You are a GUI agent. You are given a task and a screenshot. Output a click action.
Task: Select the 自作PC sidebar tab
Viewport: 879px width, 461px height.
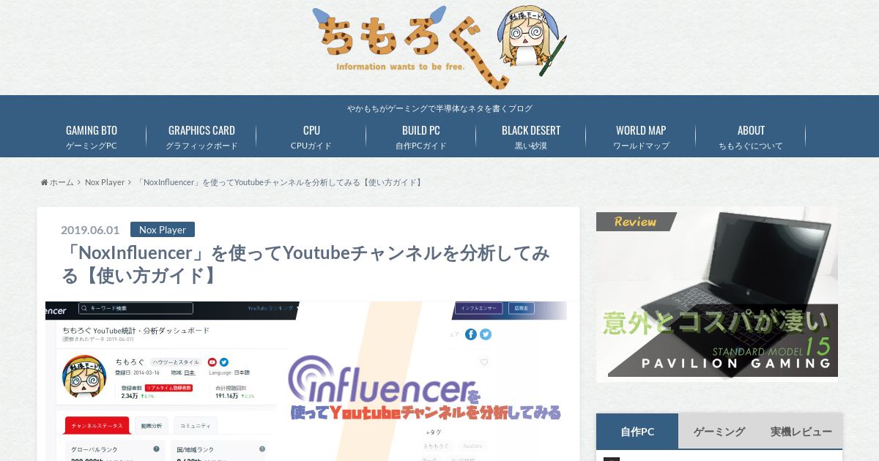tap(637, 431)
